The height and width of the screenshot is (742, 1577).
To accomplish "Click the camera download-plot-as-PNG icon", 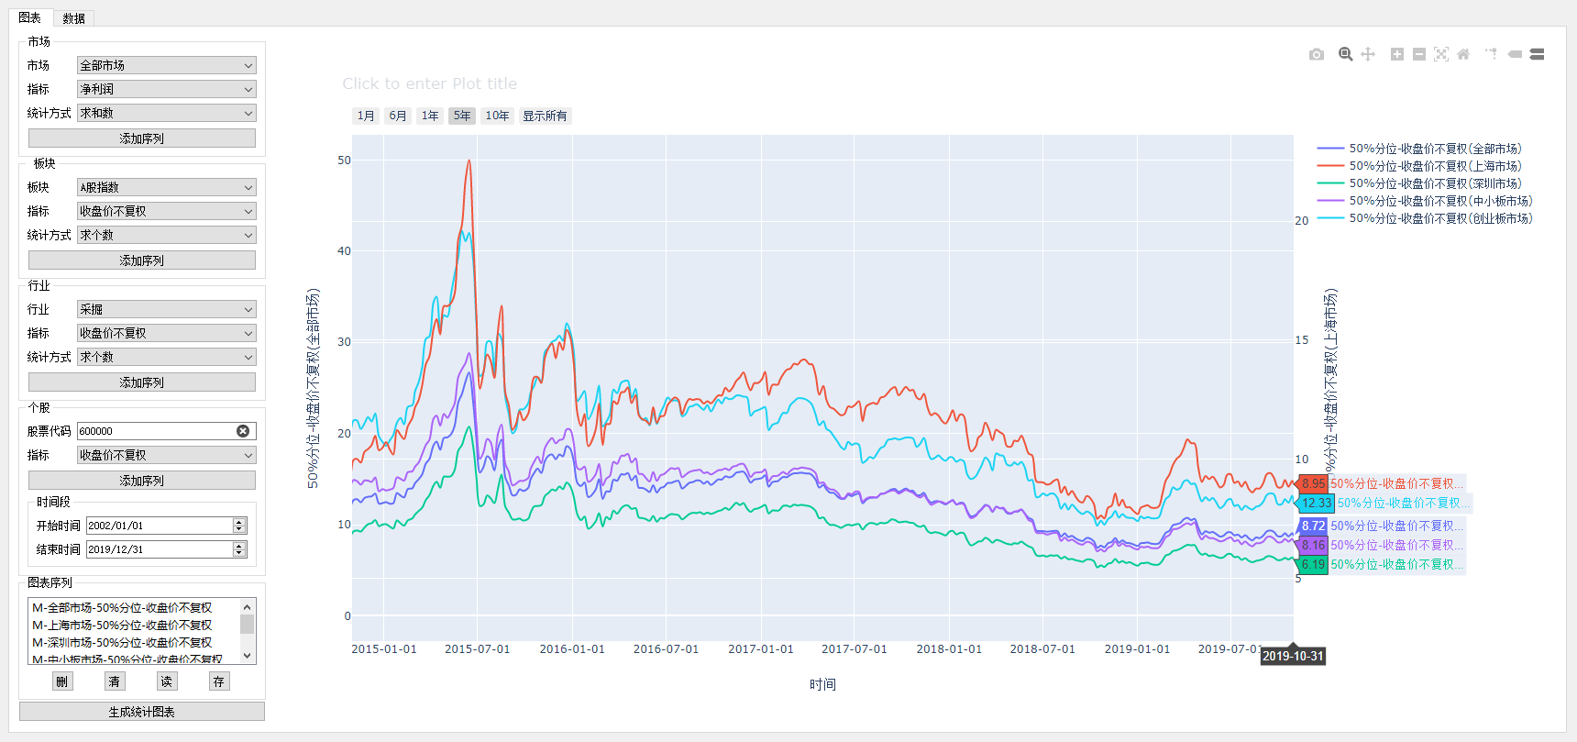I will pyautogui.click(x=1317, y=54).
